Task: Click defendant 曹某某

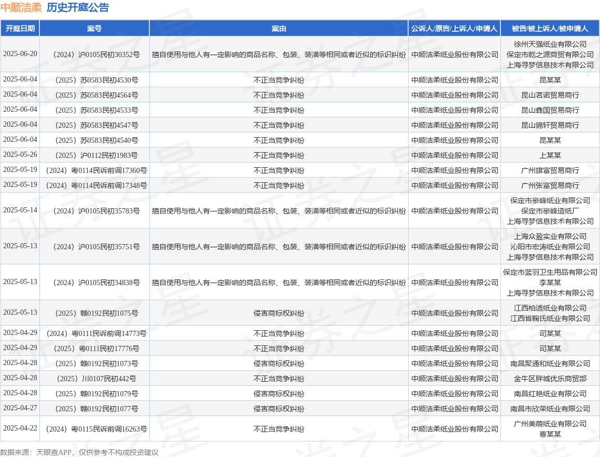Action: tap(550, 434)
